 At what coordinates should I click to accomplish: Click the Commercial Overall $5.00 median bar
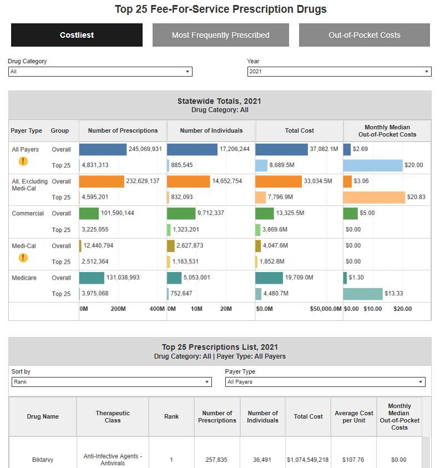coord(351,213)
